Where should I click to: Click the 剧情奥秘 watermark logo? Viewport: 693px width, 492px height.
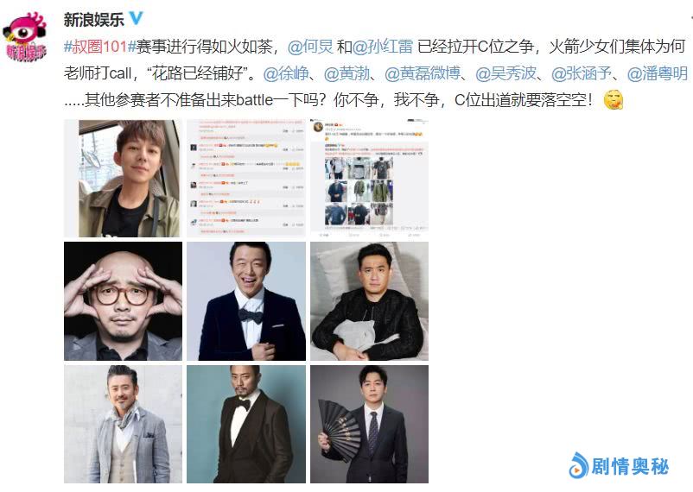click(619, 465)
